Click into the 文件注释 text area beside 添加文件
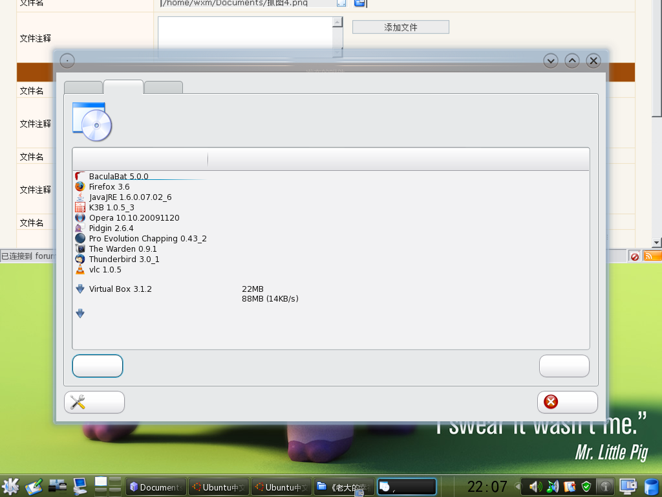662x497 pixels. point(245,36)
